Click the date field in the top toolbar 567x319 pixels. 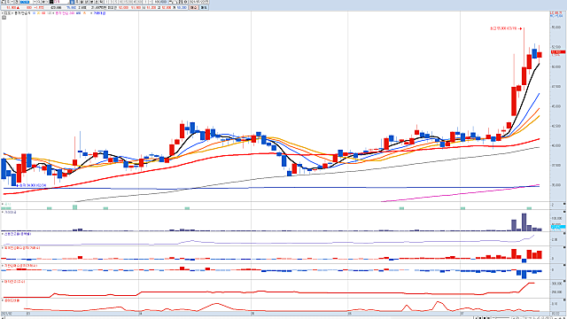[198, 2]
